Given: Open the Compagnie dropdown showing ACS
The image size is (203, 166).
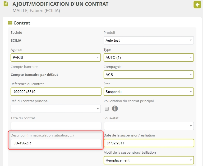Looking at the screenshot, I should [x=149, y=75].
